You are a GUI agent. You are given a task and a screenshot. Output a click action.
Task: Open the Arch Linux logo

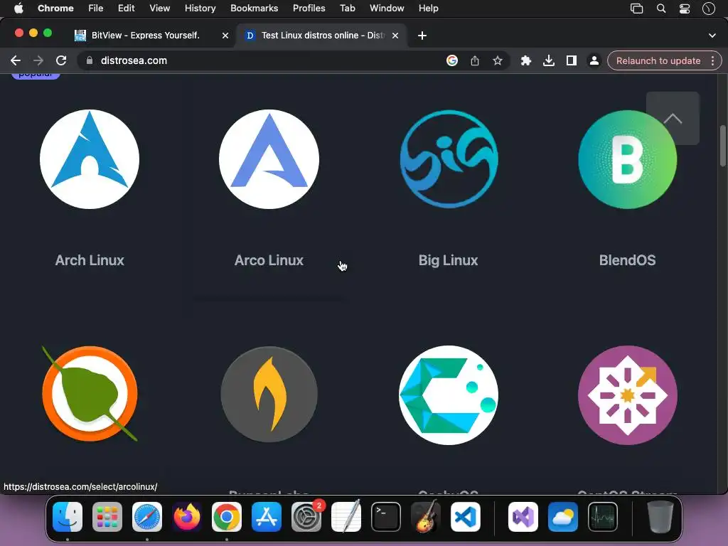90,159
